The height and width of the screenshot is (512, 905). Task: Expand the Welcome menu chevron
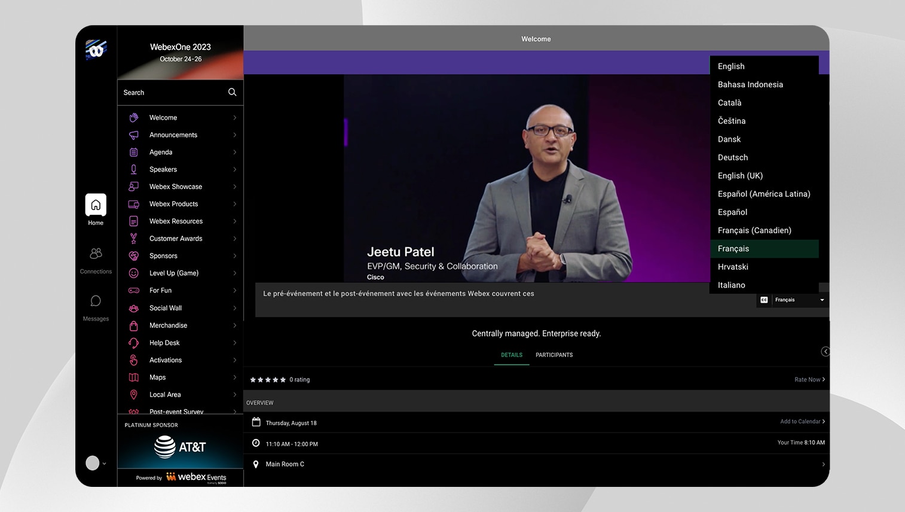pos(235,118)
